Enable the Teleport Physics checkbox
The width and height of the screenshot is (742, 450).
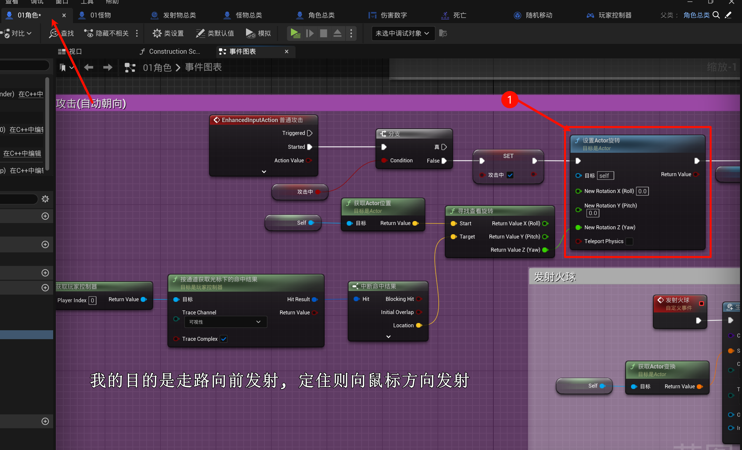pyautogui.click(x=629, y=241)
